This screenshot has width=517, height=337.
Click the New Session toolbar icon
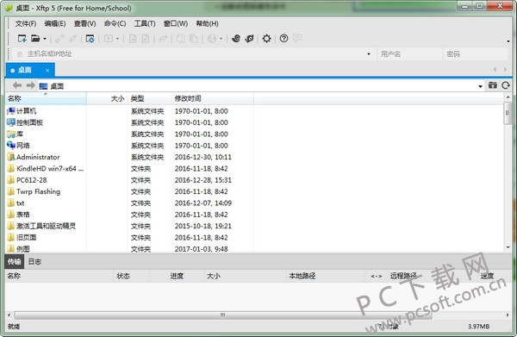(22, 39)
